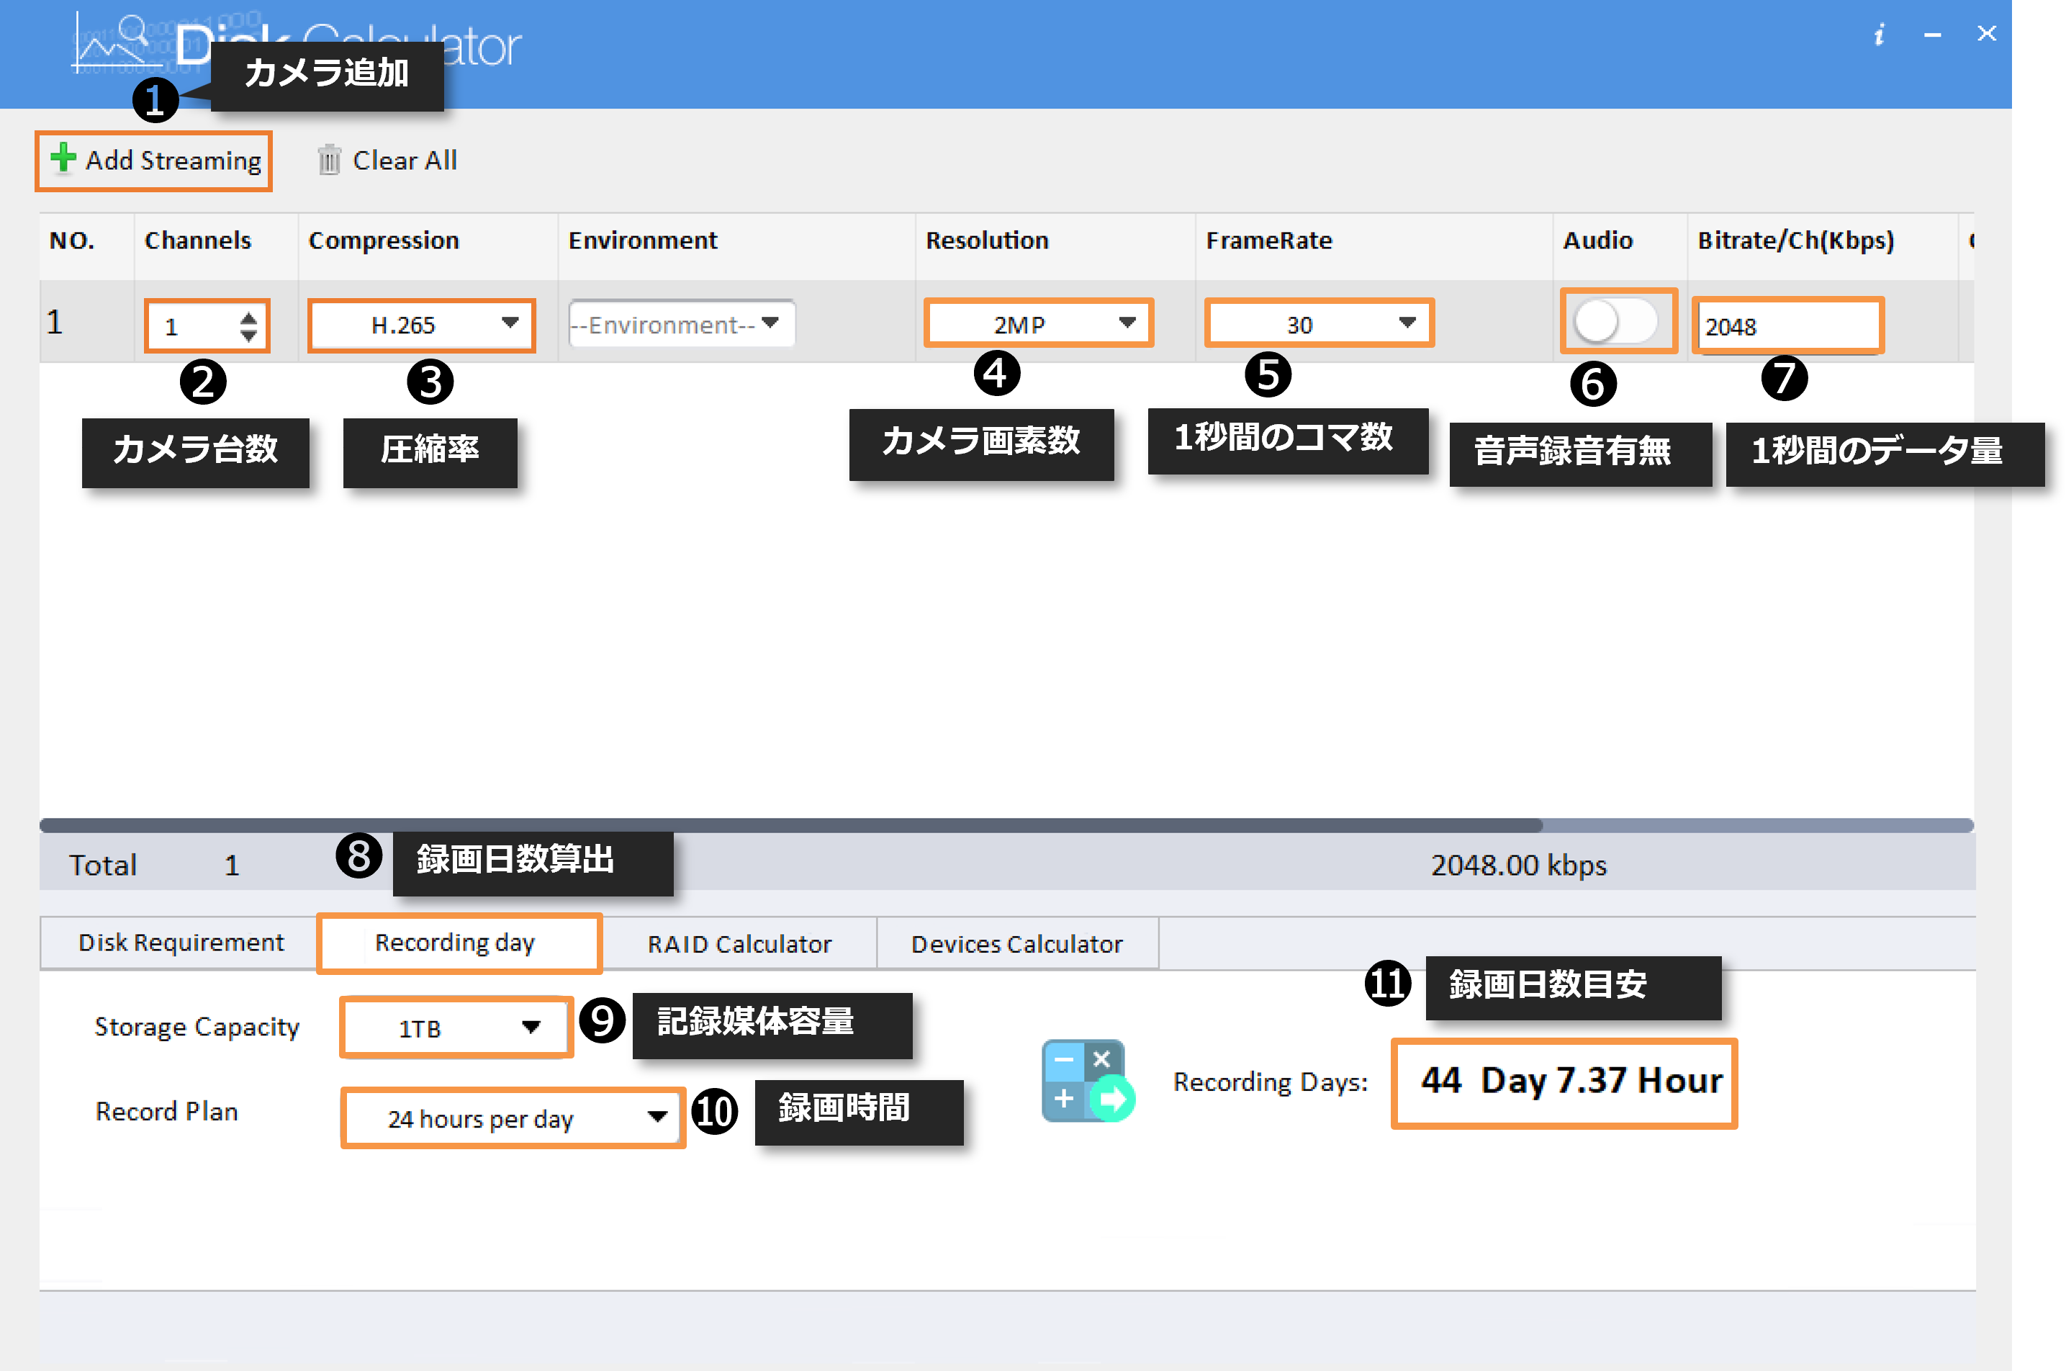
Task: Switch to the Disk Requirement tab
Action: point(181,943)
